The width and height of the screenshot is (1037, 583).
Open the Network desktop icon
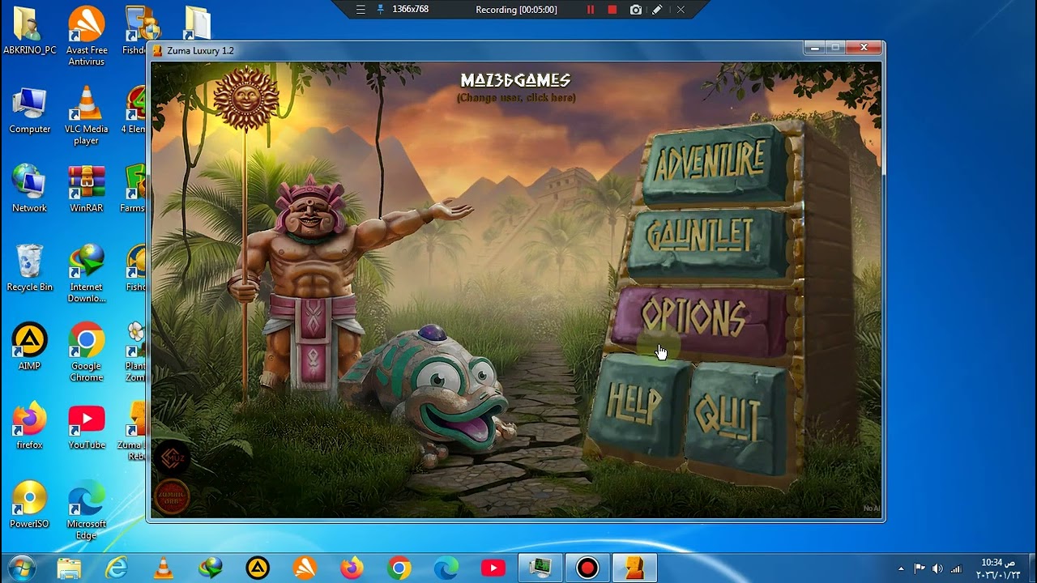coord(30,188)
